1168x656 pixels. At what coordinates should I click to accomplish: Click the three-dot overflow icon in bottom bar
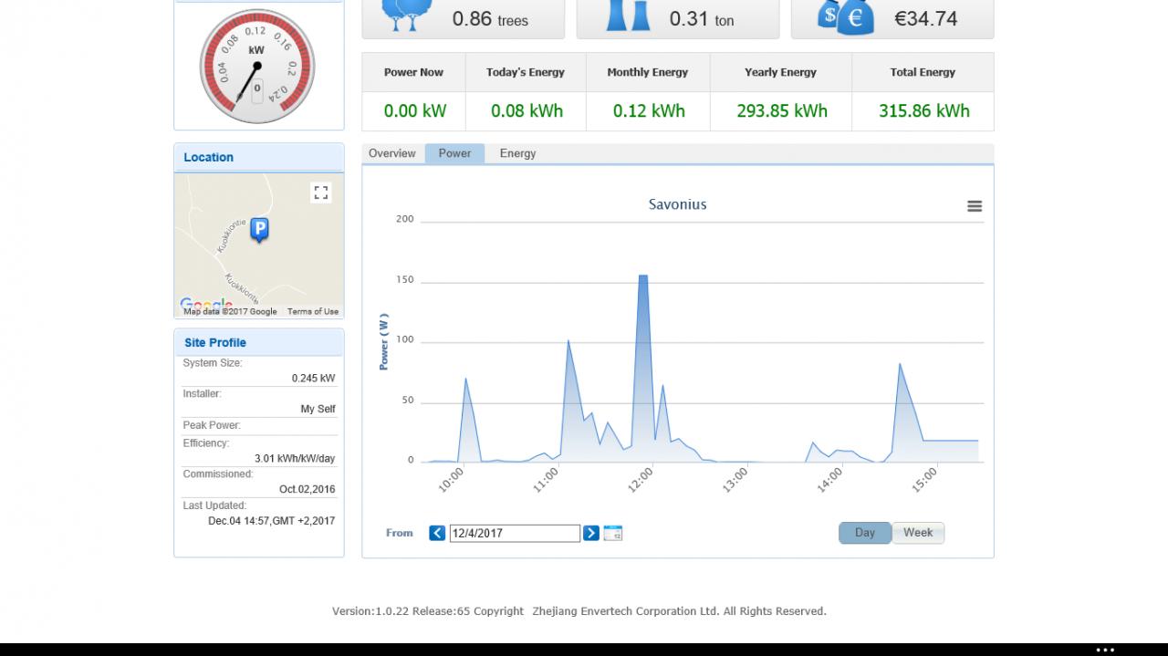tap(1105, 651)
